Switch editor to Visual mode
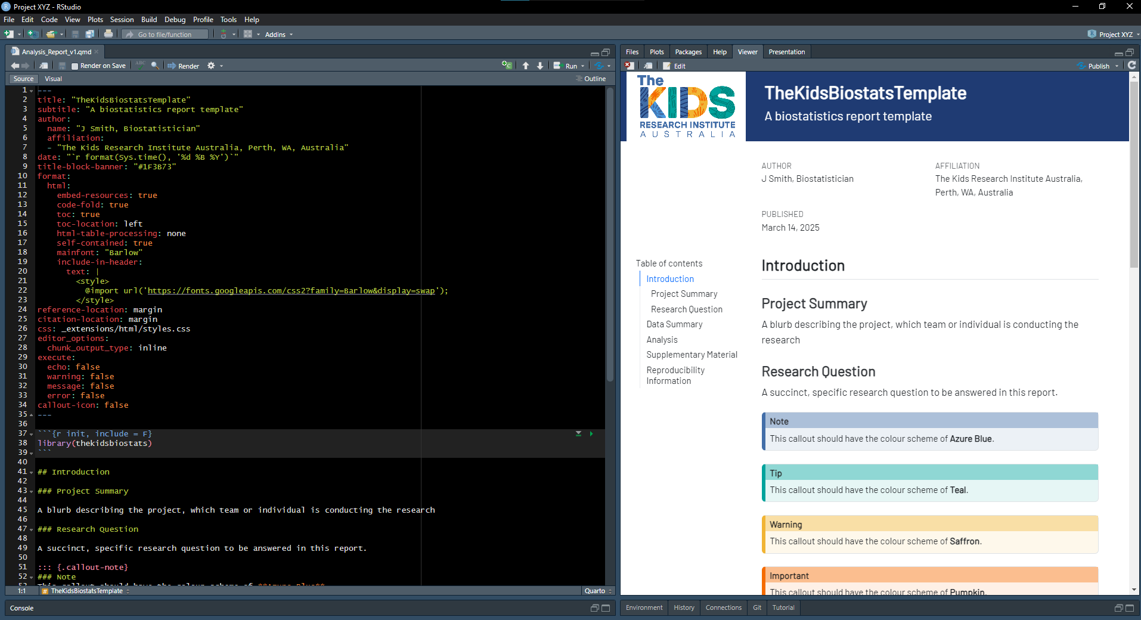The width and height of the screenshot is (1141, 620). [53, 79]
